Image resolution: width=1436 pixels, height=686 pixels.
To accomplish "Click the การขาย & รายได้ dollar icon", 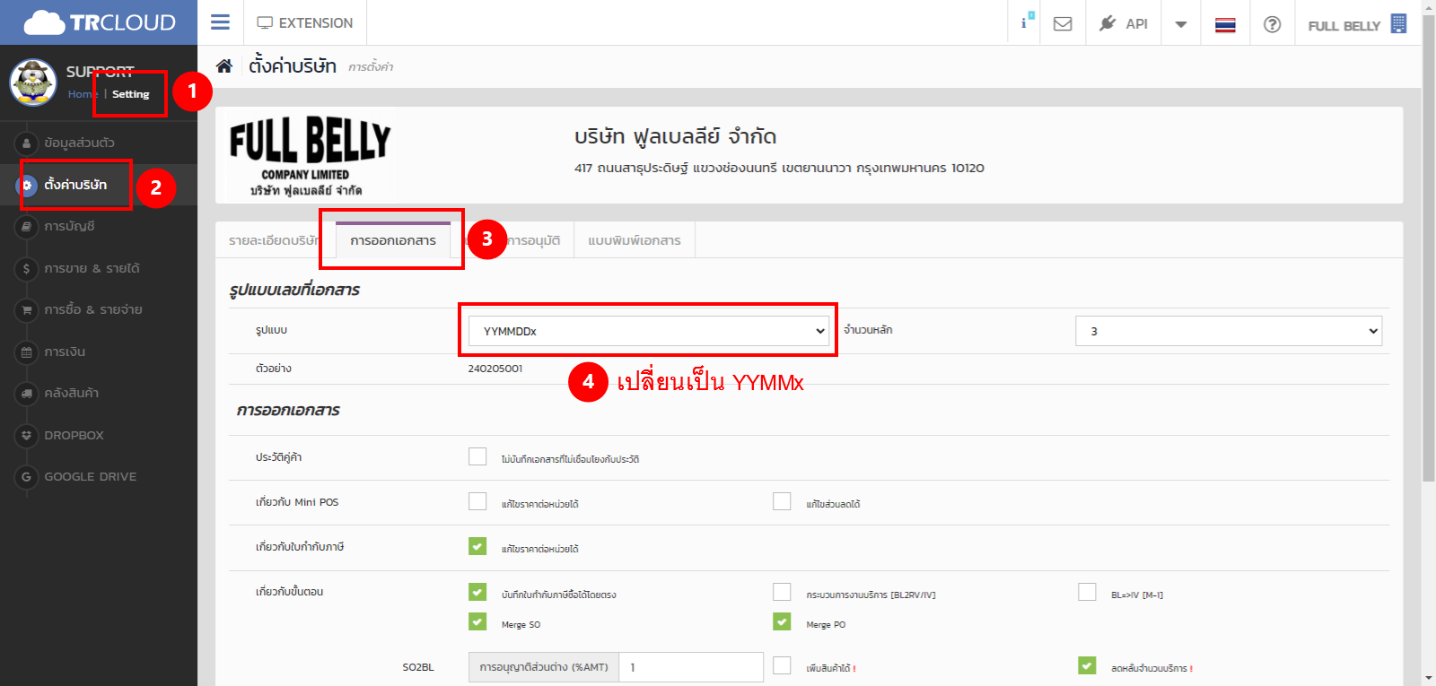I will point(26,268).
